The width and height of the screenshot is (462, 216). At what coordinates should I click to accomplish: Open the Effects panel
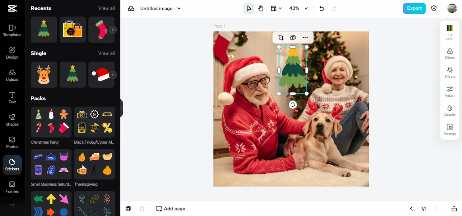click(450, 72)
